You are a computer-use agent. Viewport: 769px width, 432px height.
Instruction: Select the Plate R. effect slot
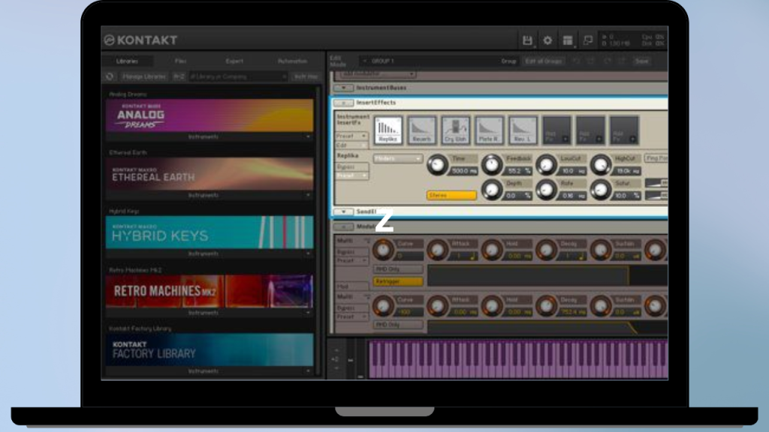[x=489, y=130]
